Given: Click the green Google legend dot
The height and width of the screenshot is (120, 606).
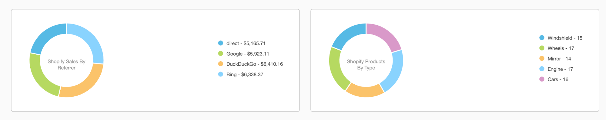Looking at the screenshot, I should tap(221, 54).
